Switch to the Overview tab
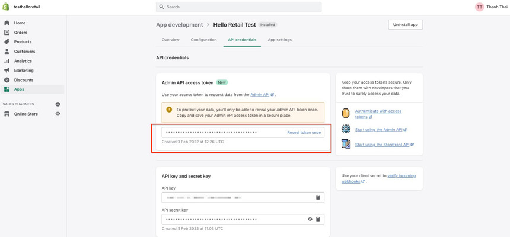This screenshot has height=237, width=510. point(170,40)
